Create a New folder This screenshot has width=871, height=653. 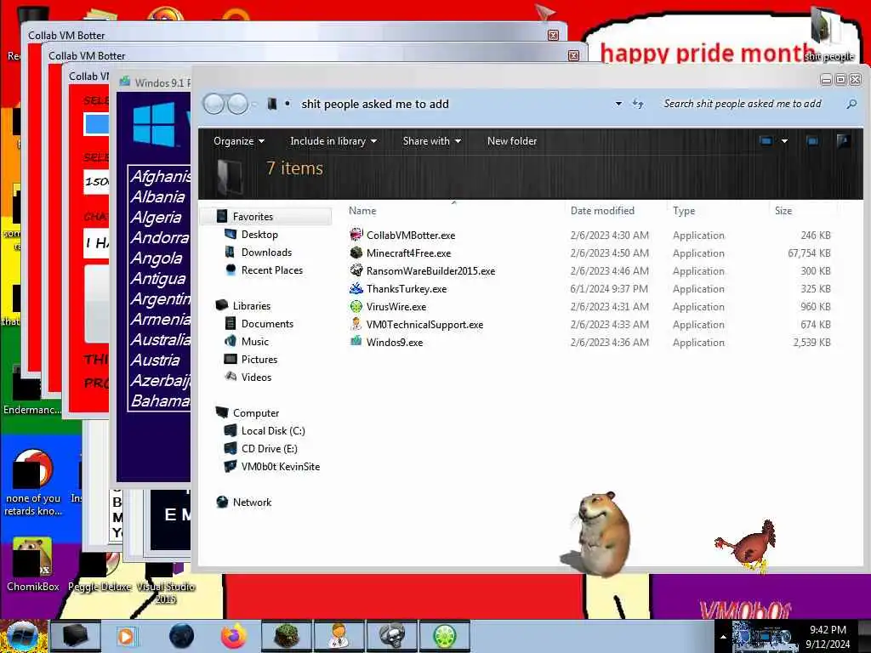[x=511, y=141]
